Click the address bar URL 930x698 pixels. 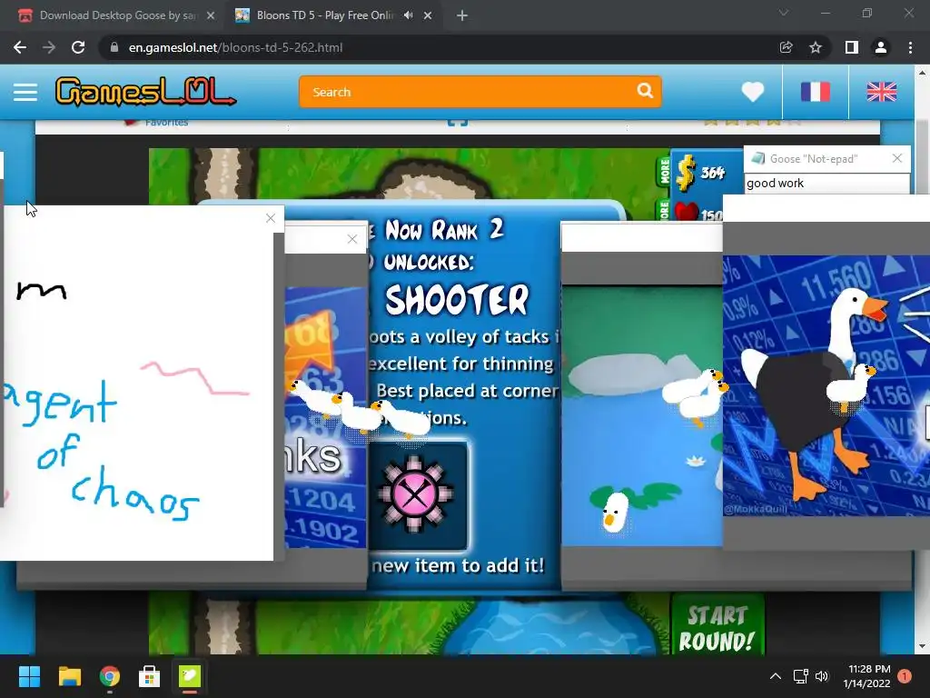click(x=235, y=47)
